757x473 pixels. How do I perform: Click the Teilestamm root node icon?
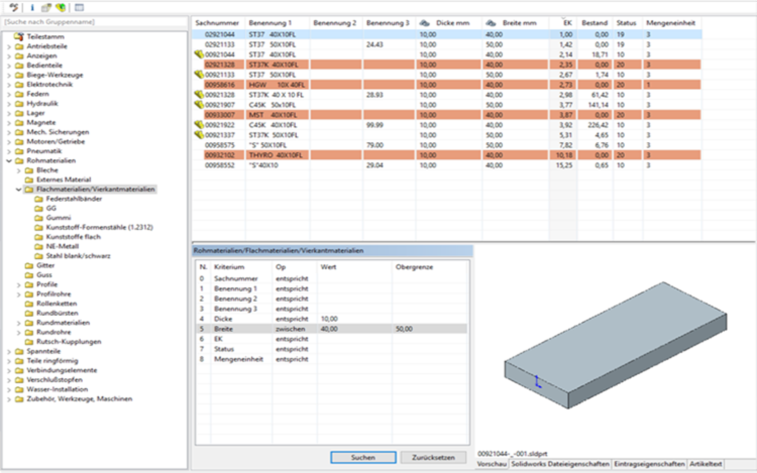(19, 36)
